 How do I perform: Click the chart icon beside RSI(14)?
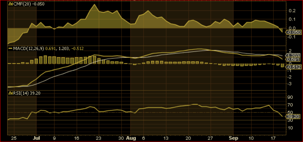[x=10, y=93]
